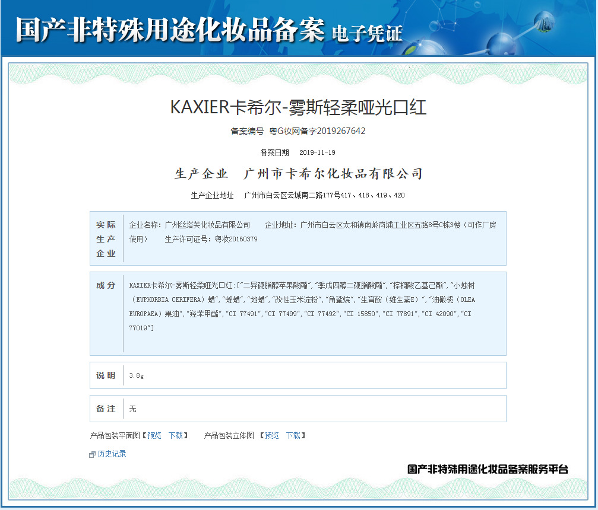Select the product title KAXIER卡希尔-雾斯轻柔哑光口红
598x510 pixels.
[298, 107]
